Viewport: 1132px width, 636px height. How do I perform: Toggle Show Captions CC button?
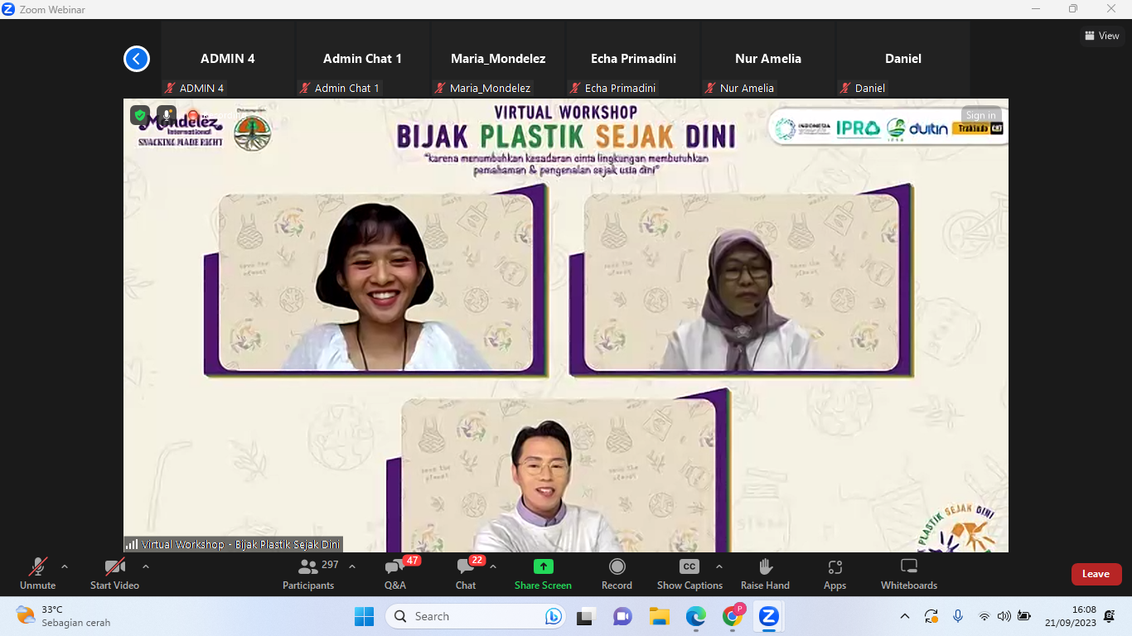click(x=689, y=574)
